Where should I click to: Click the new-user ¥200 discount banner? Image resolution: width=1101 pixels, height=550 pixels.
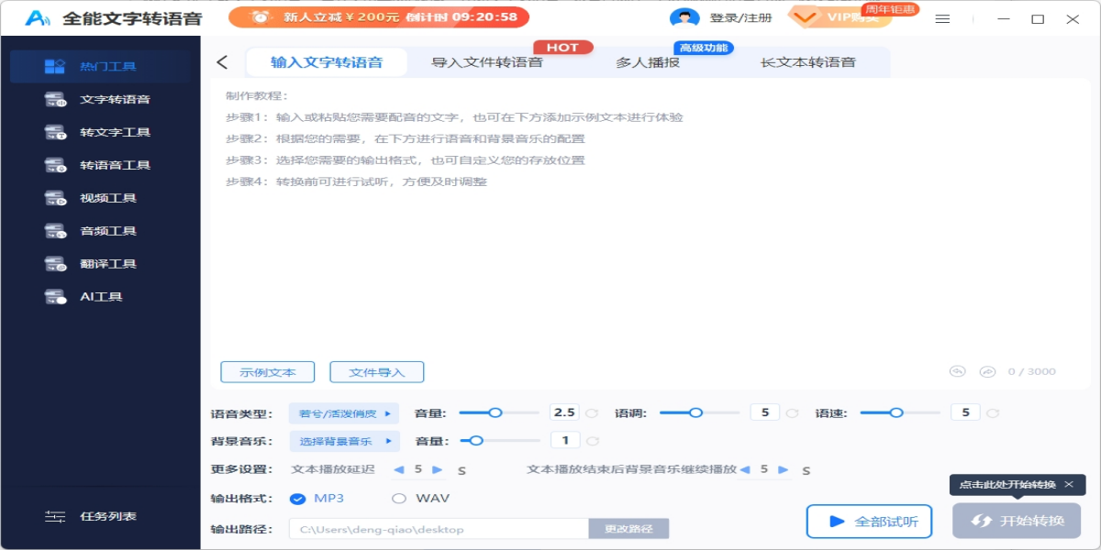(379, 16)
